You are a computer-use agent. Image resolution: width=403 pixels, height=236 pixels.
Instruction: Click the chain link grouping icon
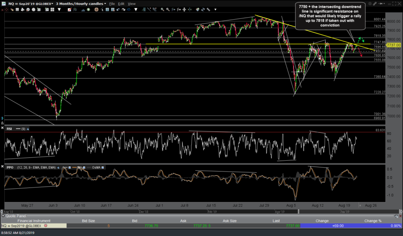(375, 4)
